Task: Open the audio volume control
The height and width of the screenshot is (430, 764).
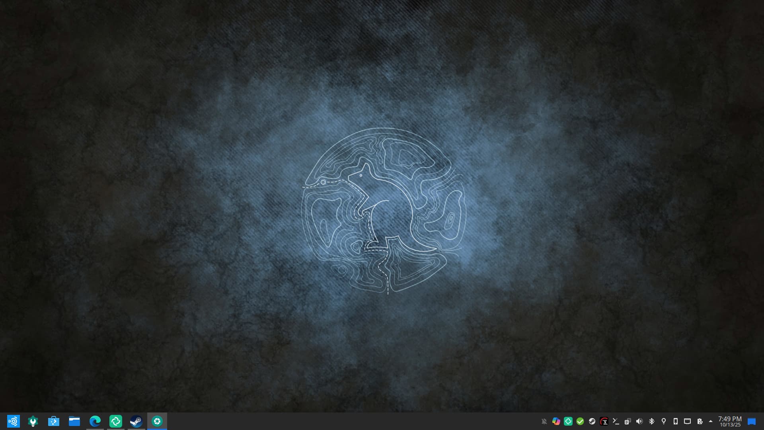Action: coord(639,421)
